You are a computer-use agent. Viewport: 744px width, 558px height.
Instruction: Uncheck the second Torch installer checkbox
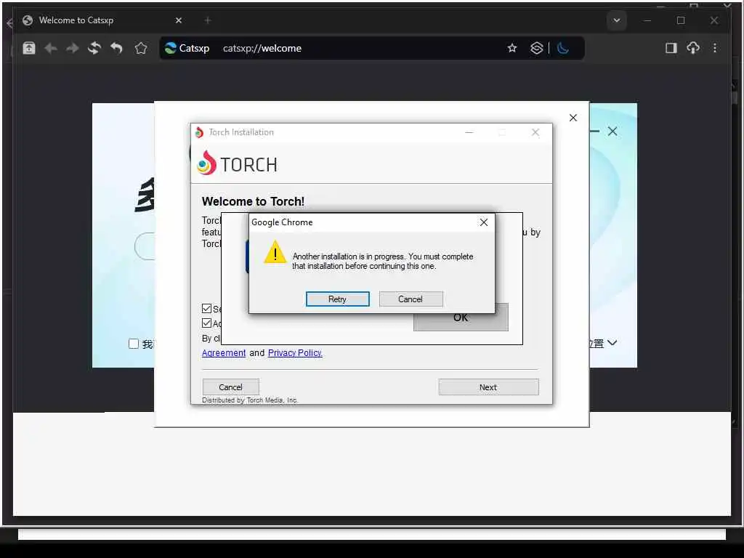(x=206, y=323)
